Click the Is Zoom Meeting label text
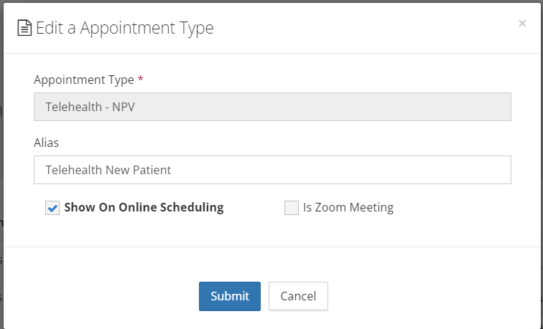543x329 pixels. pyautogui.click(x=348, y=208)
